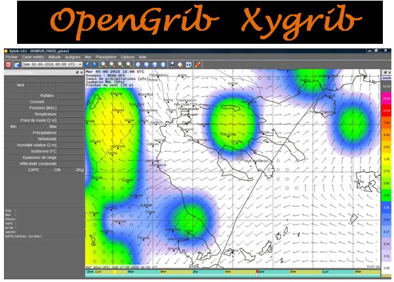Click Ven on the date timeline
The width and height of the screenshot is (394, 282).
(x=228, y=272)
